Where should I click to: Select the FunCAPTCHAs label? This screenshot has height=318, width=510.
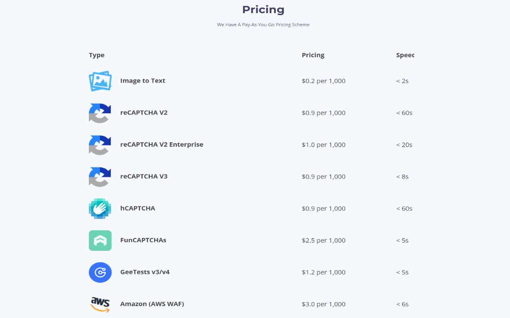(143, 240)
